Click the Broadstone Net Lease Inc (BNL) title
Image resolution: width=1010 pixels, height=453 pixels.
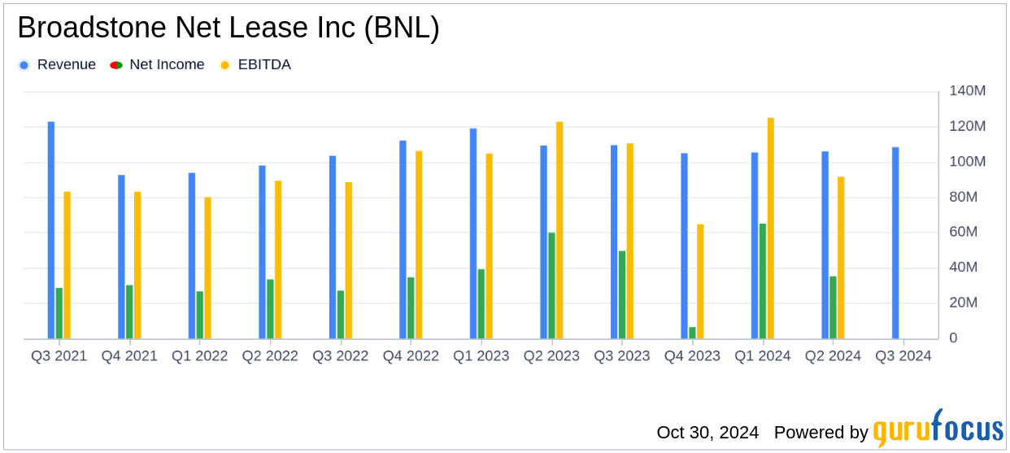click(229, 28)
